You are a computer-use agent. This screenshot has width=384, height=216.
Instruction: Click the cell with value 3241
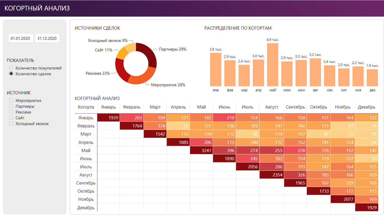tap(202, 150)
